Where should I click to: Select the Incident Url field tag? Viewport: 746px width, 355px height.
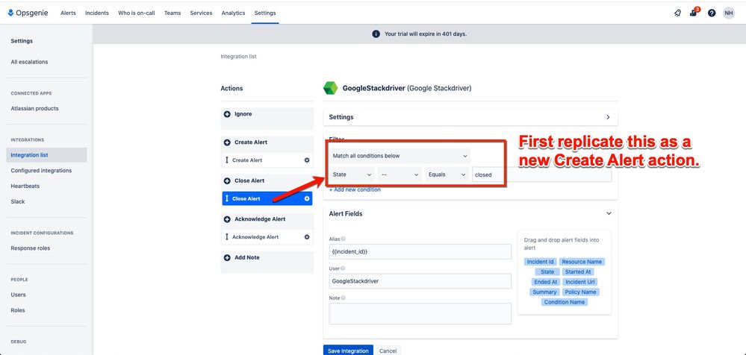click(580, 282)
